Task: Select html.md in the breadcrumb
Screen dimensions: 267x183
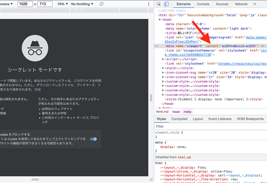Action: tap(162, 112)
